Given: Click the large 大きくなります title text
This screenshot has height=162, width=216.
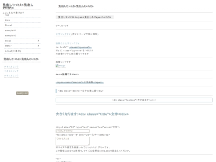Looking at the screenshot, I should click(92, 114).
